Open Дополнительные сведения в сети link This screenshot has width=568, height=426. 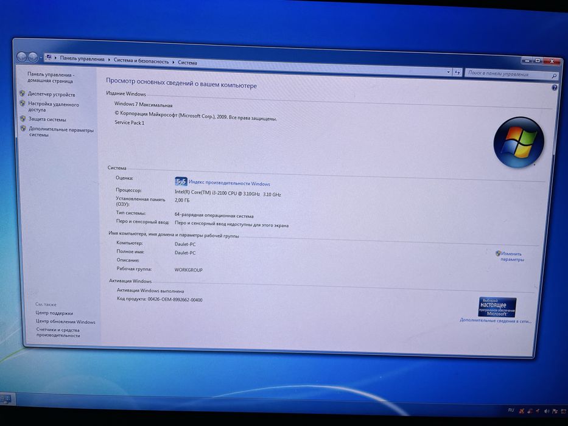coord(496,321)
